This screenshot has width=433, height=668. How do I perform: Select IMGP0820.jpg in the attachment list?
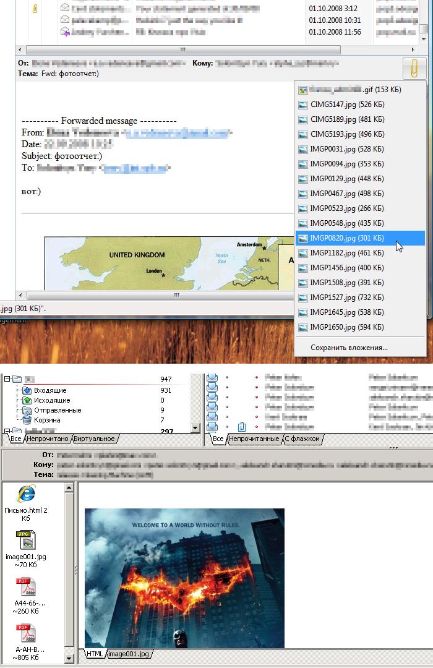coord(346,238)
